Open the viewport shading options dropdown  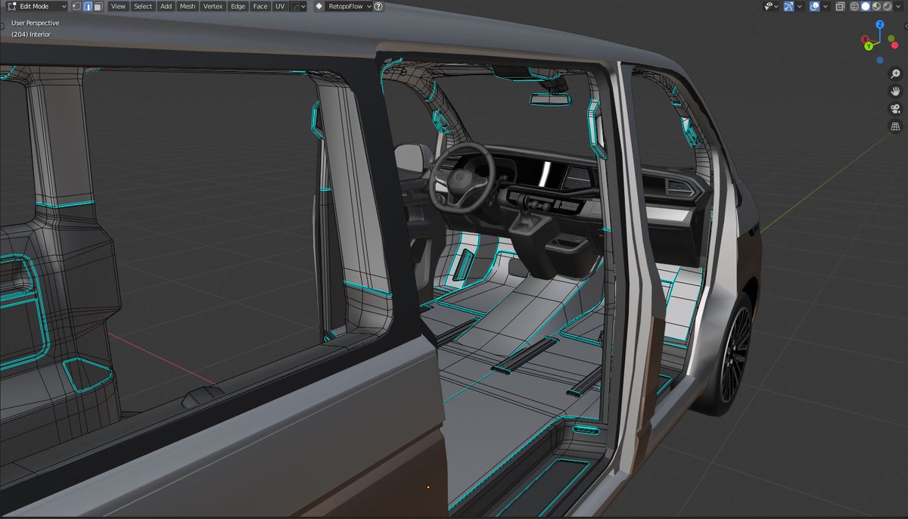pos(898,6)
